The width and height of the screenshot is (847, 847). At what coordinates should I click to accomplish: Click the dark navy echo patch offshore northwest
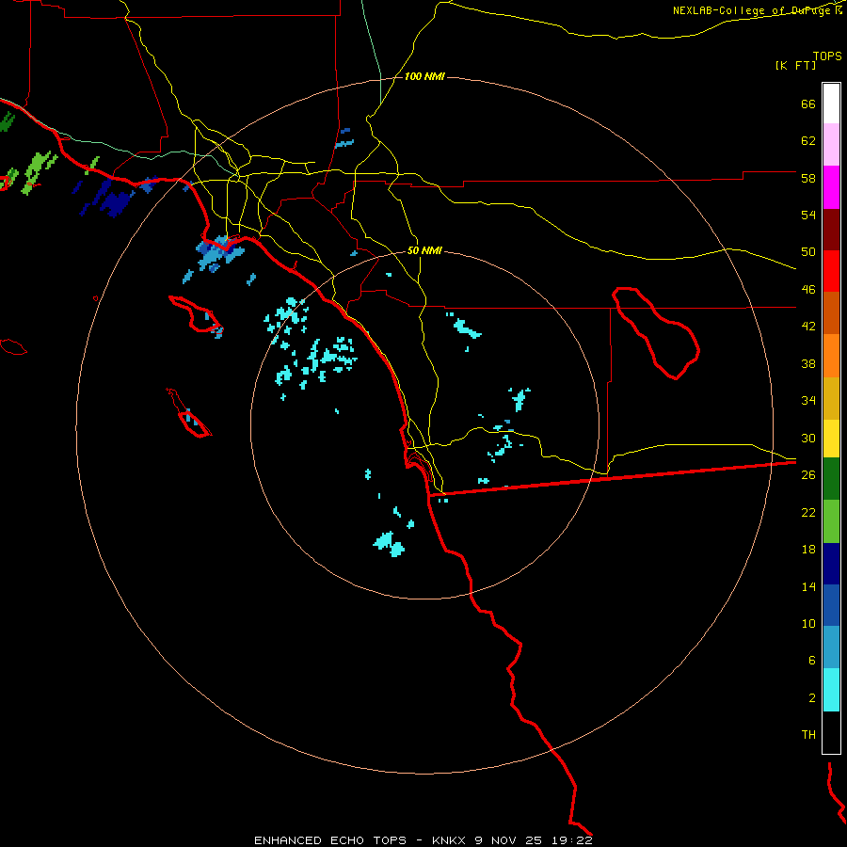[116, 202]
